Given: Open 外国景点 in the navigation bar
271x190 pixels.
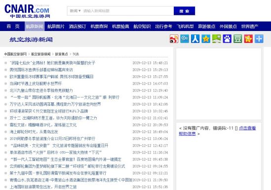Looking at the screenshot, I should [x=228, y=27].
